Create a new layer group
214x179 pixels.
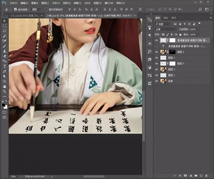click(x=196, y=176)
